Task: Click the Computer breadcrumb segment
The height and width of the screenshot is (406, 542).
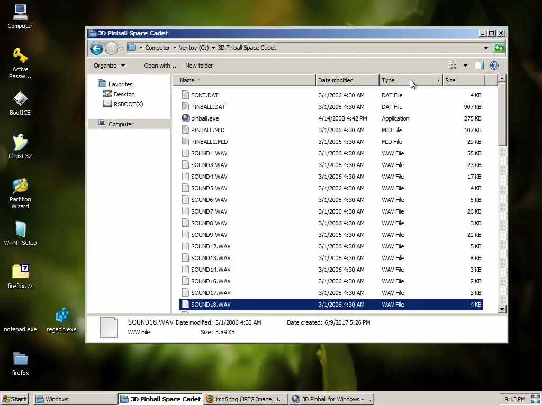Action: (x=157, y=48)
